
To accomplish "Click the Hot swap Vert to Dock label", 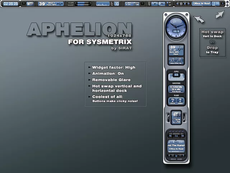I will 212,34.
